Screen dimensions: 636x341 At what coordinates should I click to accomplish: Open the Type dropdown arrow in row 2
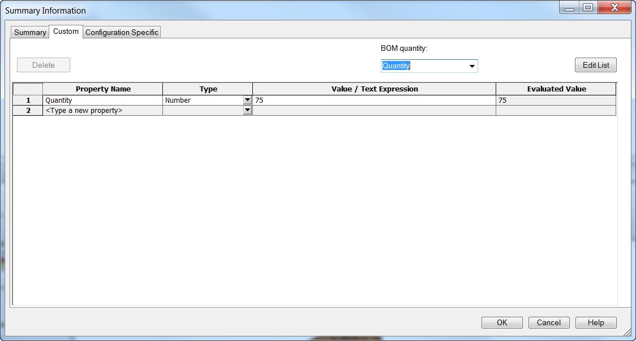[247, 111]
